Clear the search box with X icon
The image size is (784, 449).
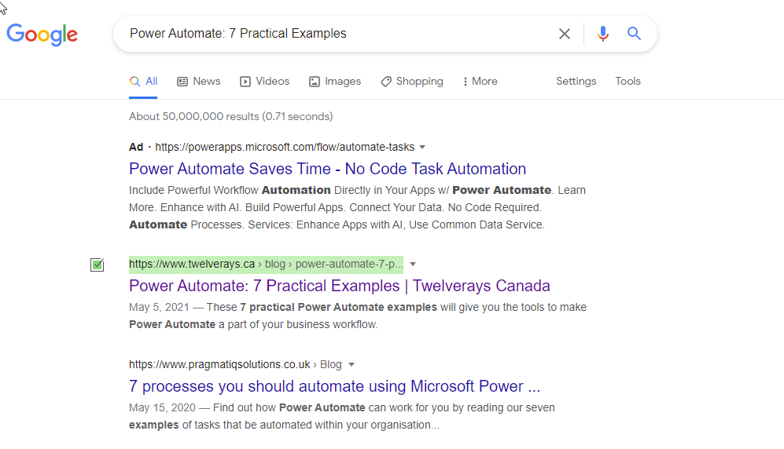pos(565,34)
